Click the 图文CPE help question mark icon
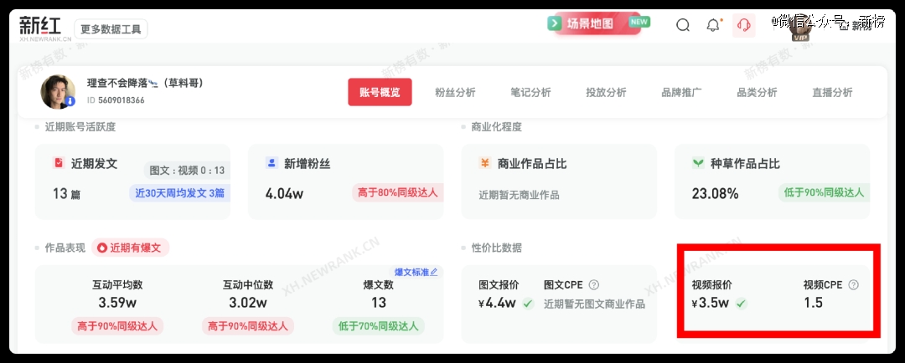Screen dimensions: 905x363 pos(593,284)
